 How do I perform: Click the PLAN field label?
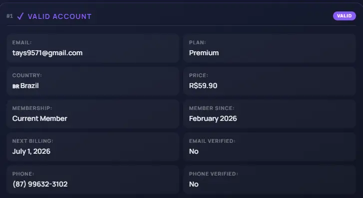click(x=197, y=42)
